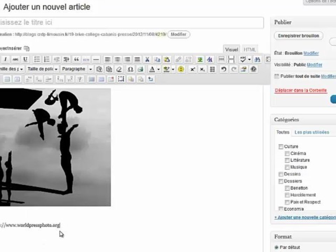Justify the text
The height and width of the screenshot is (252, 336).
(137, 59)
